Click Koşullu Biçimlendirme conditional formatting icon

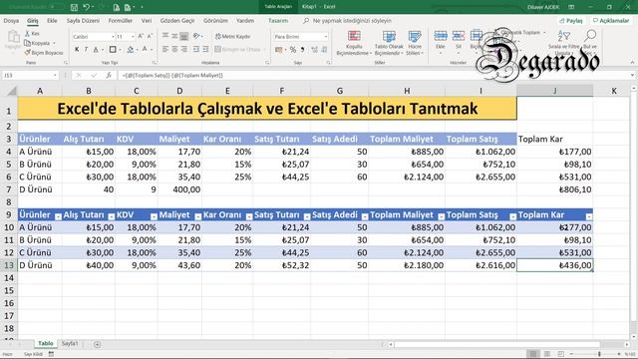[x=354, y=36]
